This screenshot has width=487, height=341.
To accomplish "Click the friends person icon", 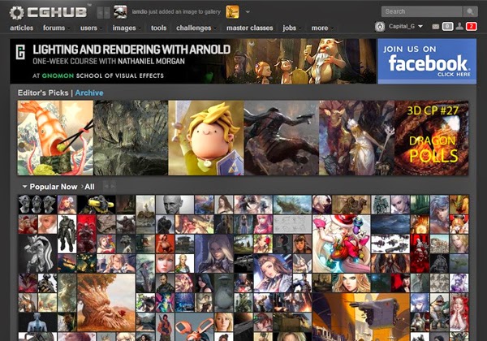I will click(459, 27).
